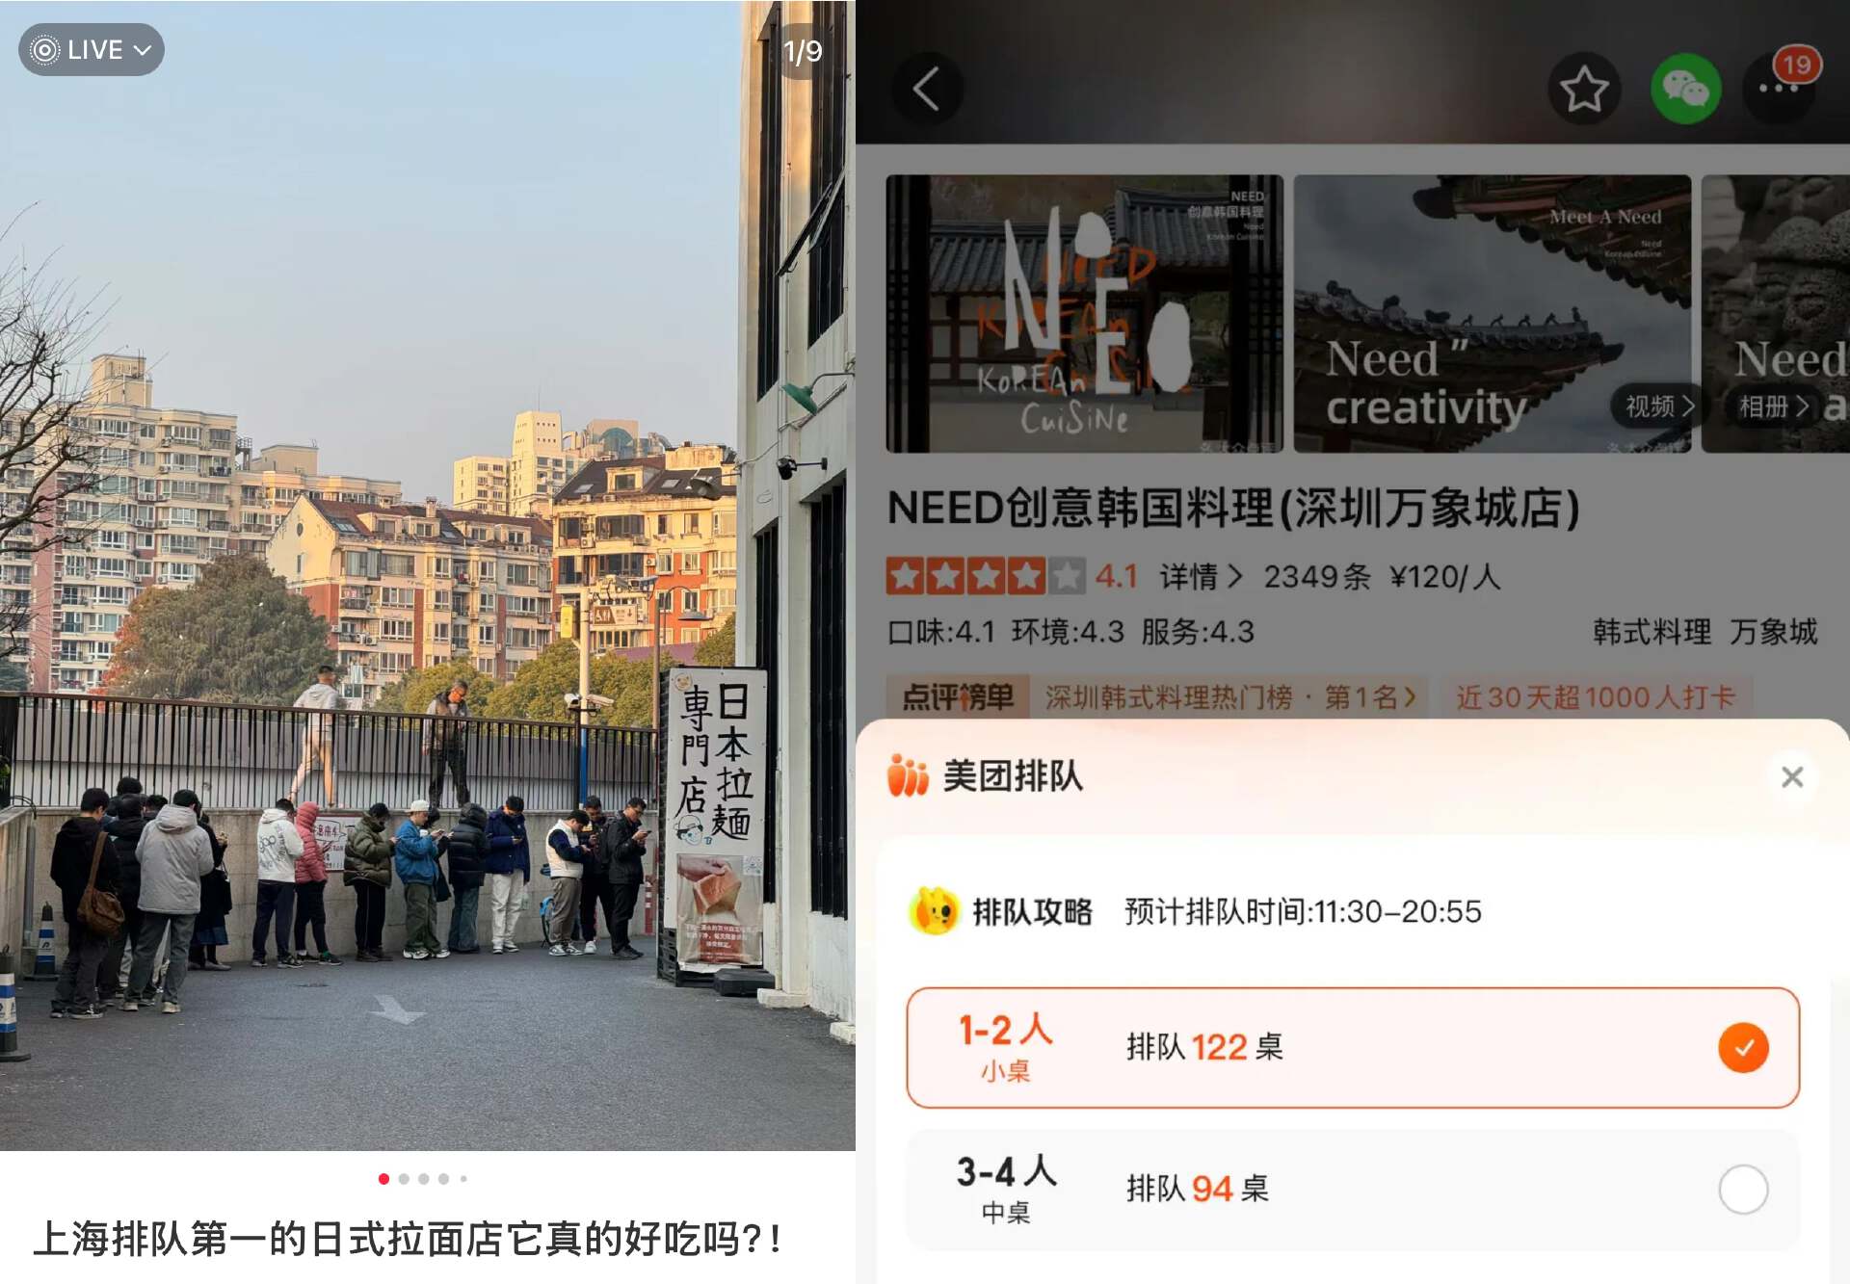Open 深圳韩式料理热门榜 第1名 ranking
1850x1284 pixels.
click(1230, 697)
